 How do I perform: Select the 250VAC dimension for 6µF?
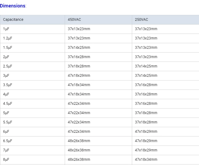tap(146, 132)
